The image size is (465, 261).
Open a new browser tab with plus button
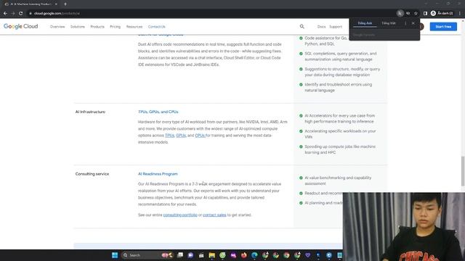[65, 4]
